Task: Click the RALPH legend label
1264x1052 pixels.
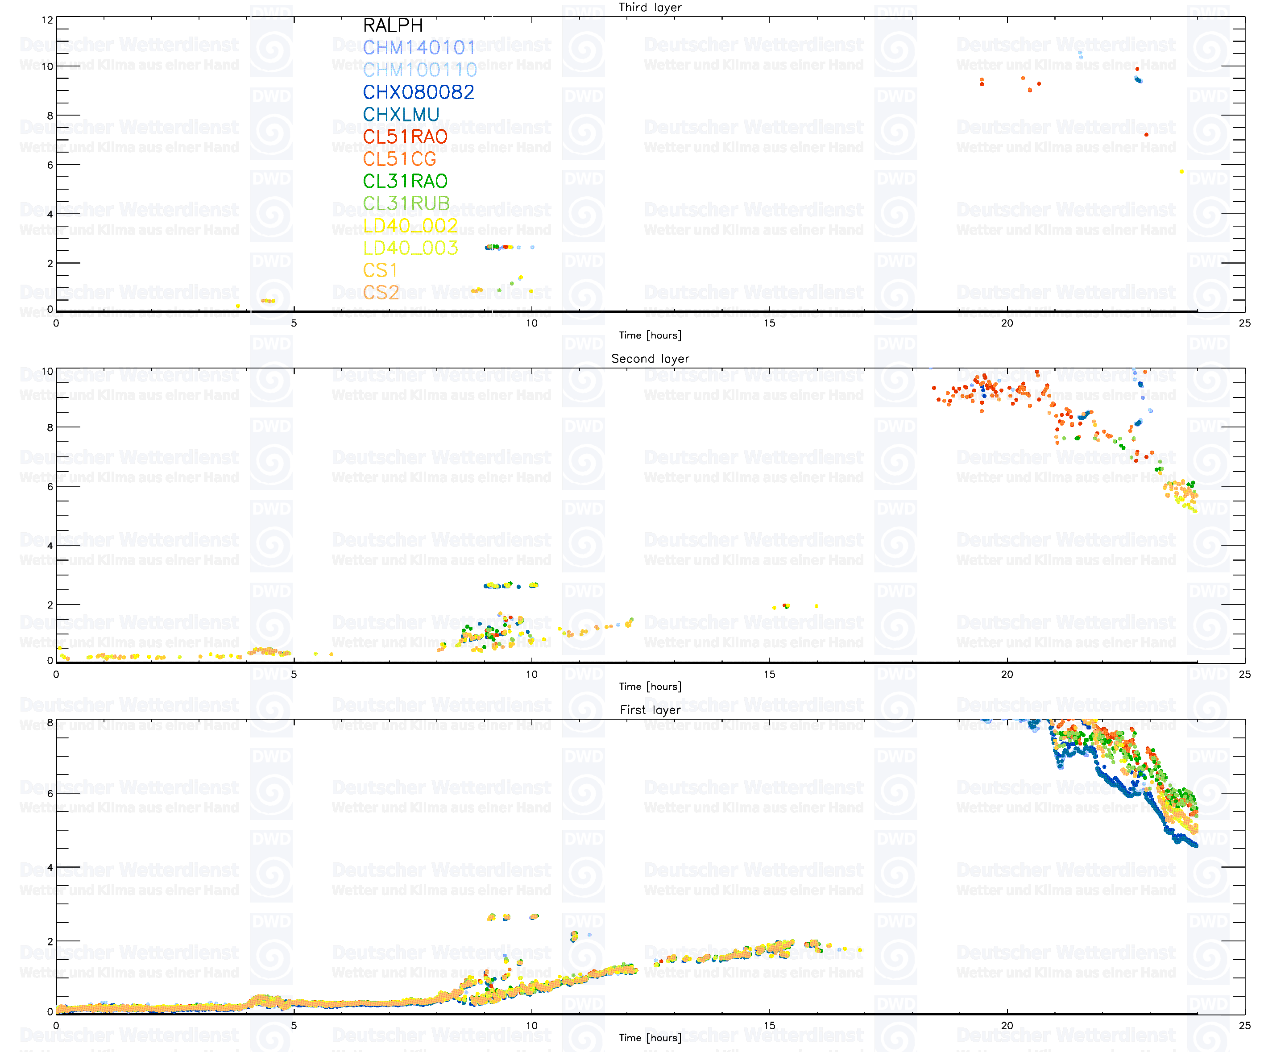Action: (393, 25)
